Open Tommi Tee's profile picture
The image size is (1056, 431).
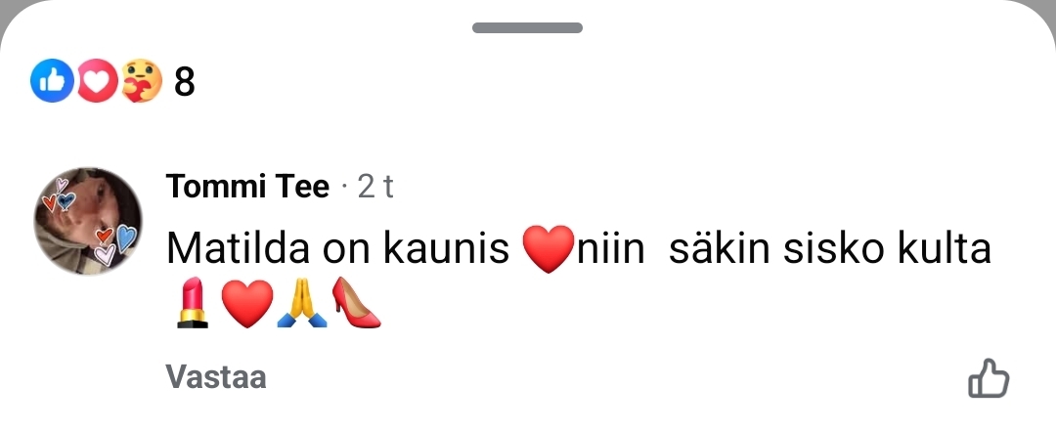(88, 221)
